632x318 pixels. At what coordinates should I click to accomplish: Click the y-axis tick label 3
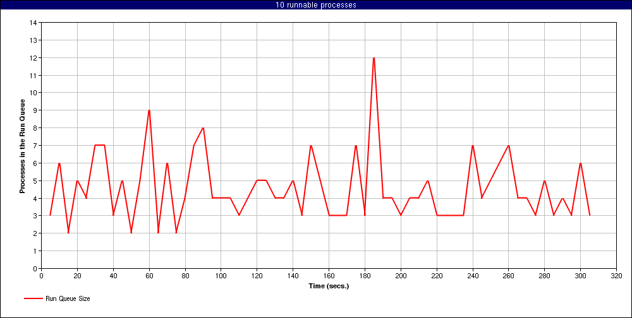pos(35,216)
